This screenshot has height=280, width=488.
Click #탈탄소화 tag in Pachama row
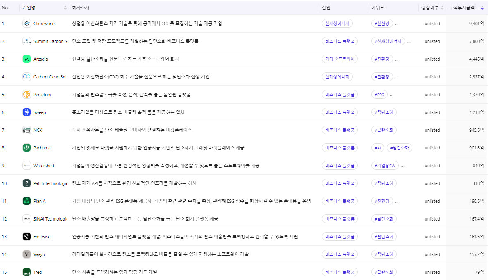click(400, 148)
